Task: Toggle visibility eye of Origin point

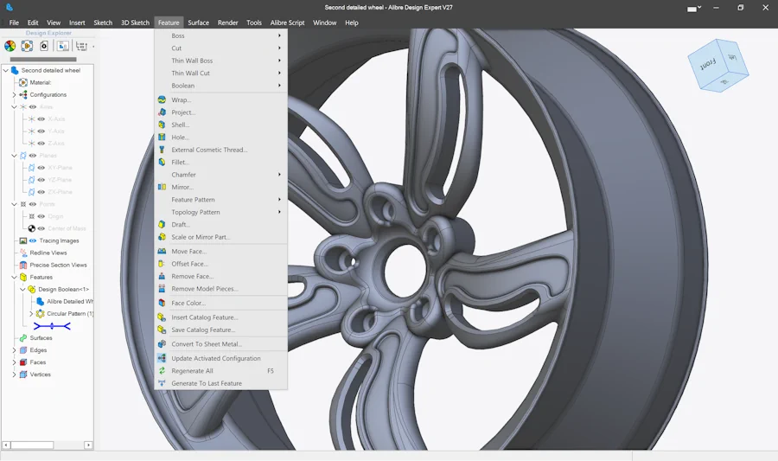Action: pos(41,216)
